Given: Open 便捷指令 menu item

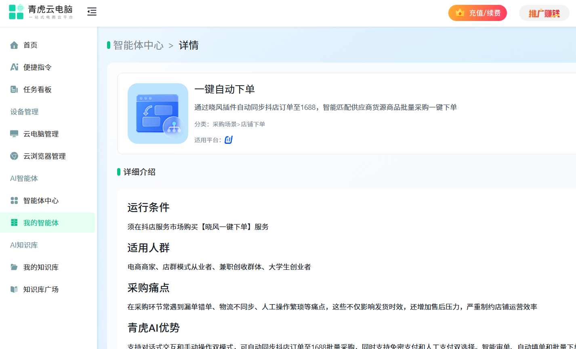Looking at the screenshot, I should click(48, 67).
